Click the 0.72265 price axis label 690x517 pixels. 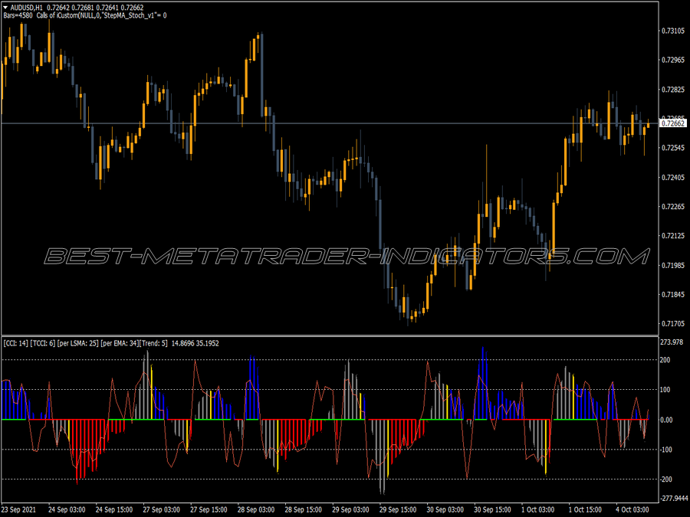click(673, 207)
